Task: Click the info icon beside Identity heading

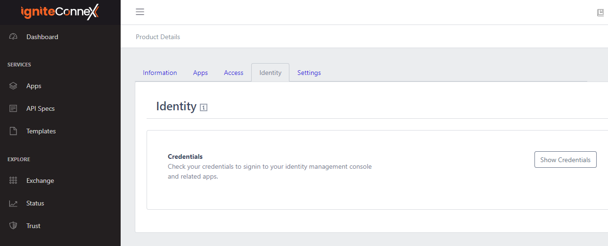Action: coord(204,107)
